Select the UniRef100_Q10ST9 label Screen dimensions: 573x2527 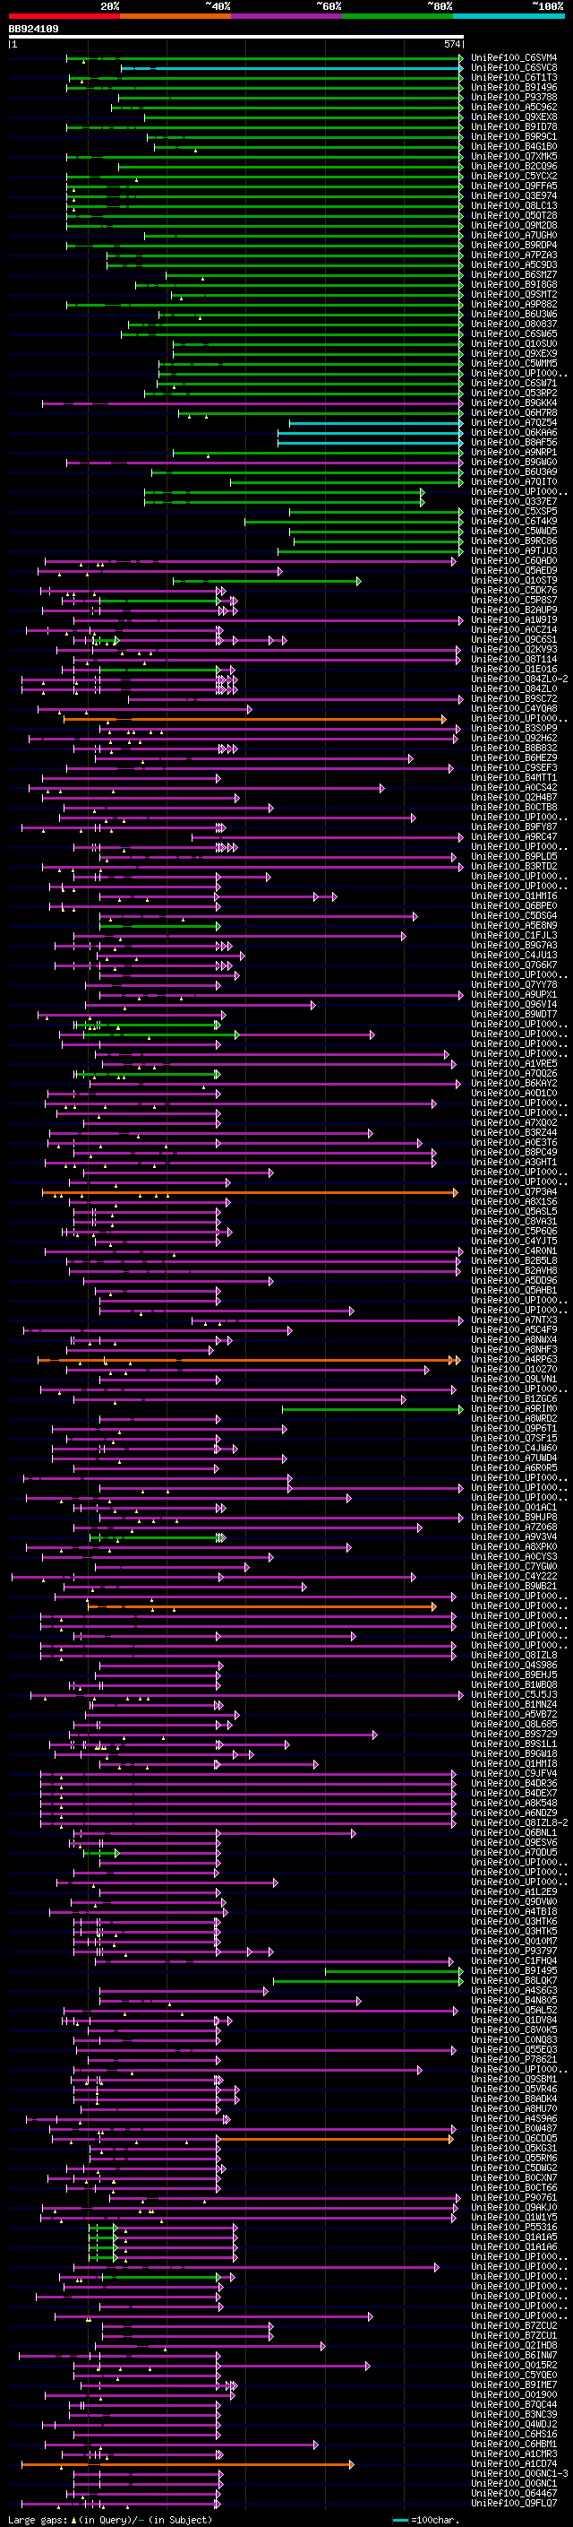(514, 581)
